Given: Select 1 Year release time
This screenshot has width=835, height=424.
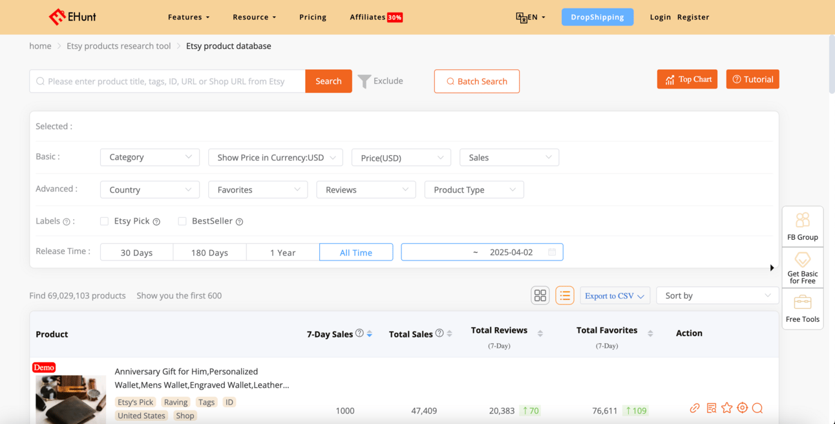Looking at the screenshot, I should click(x=282, y=252).
